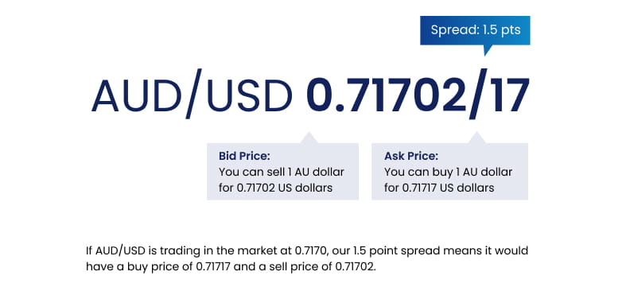This screenshot has width=630, height=291.
Task: Click the AUD/USD currency pair heading
Action: pyautogui.click(x=192, y=95)
